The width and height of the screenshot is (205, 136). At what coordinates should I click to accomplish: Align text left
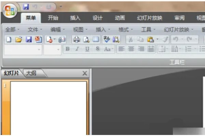tap(121, 49)
